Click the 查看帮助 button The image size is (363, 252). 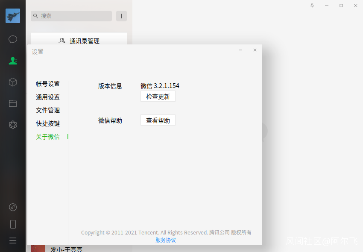pyautogui.click(x=158, y=120)
